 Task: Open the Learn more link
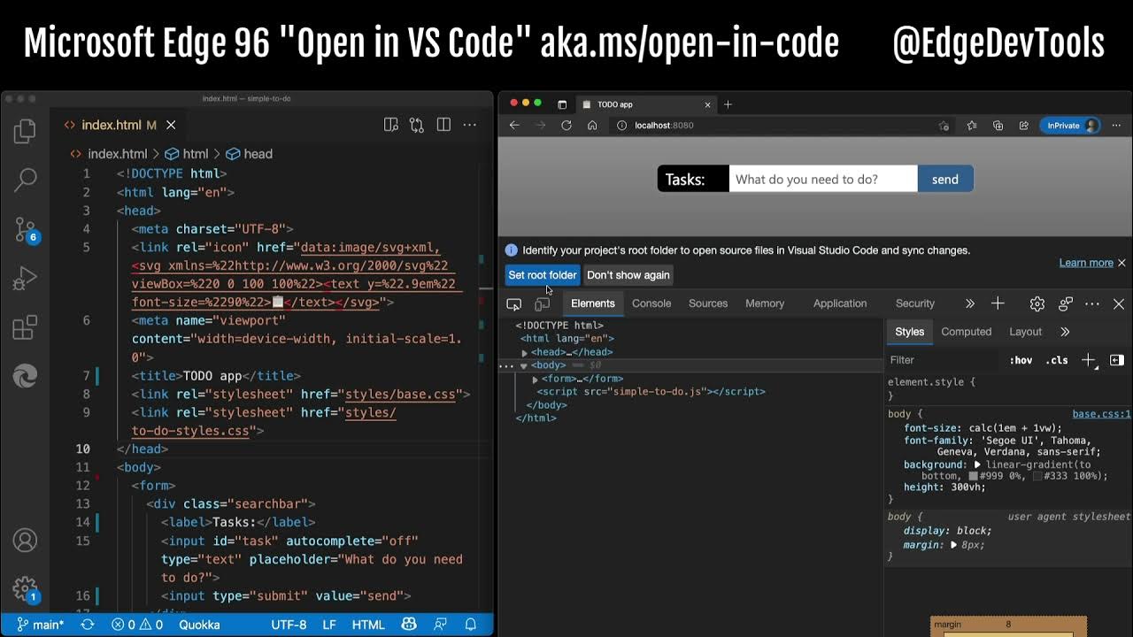1086,263
